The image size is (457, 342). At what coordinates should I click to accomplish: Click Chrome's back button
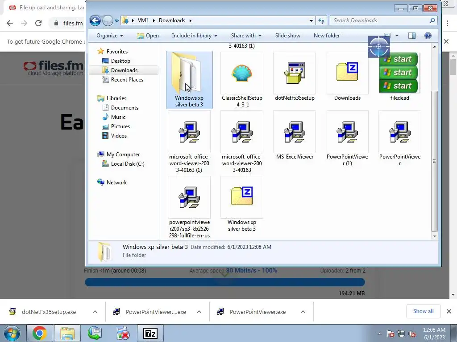point(10,23)
